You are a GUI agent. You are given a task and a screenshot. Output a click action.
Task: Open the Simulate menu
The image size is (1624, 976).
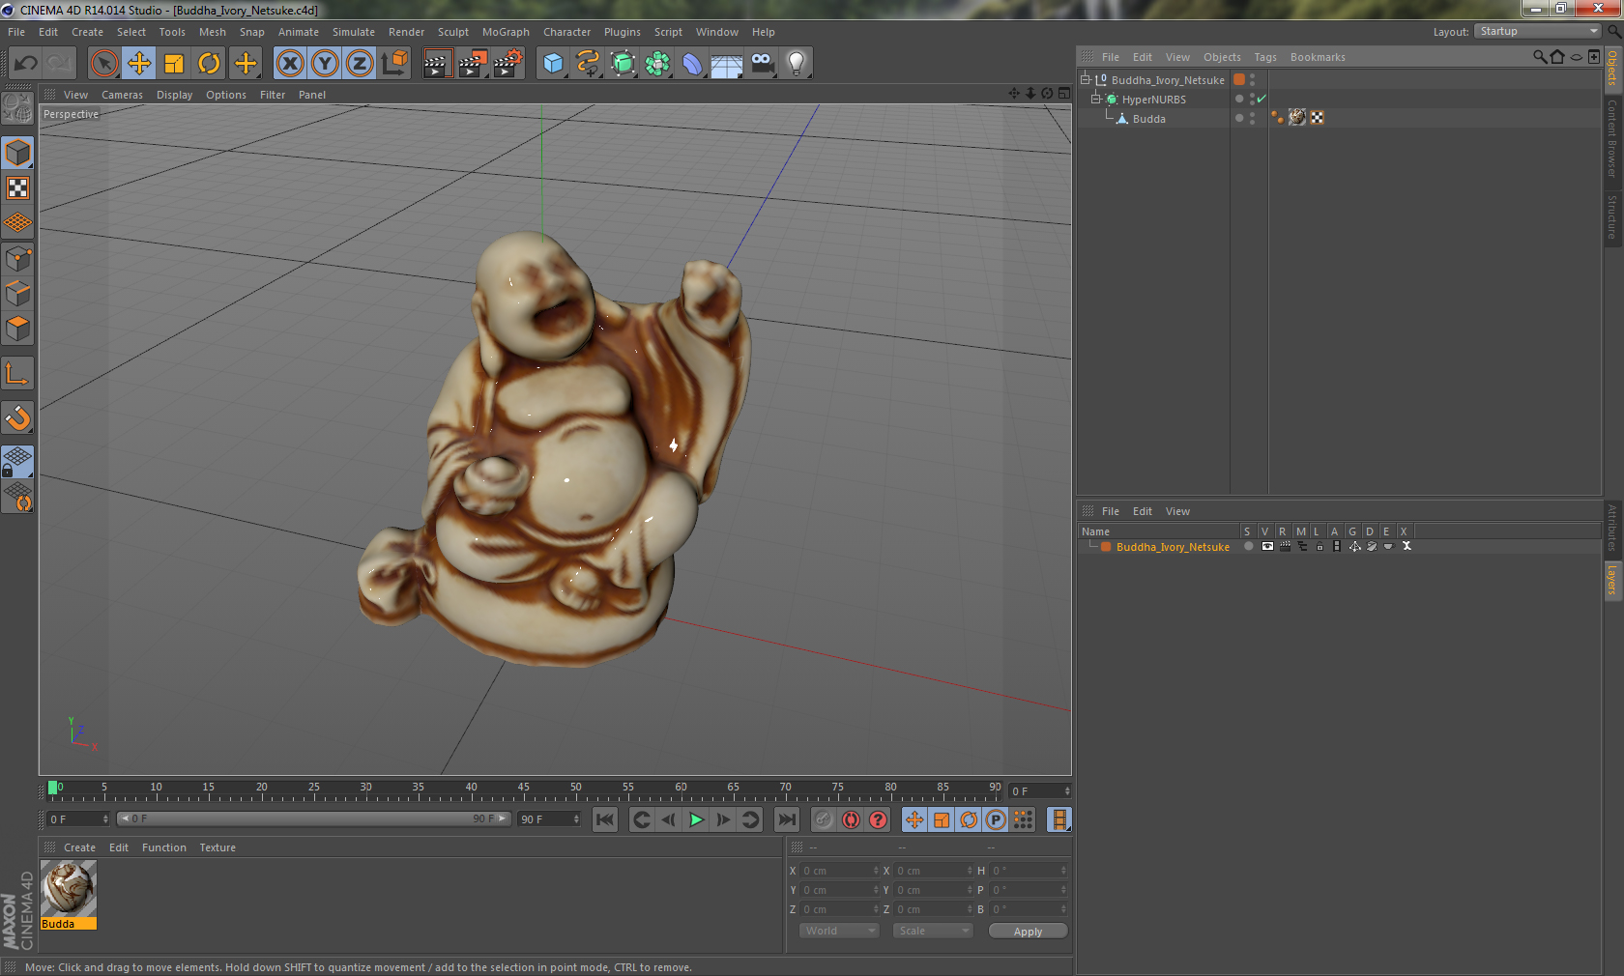(354, 32)
